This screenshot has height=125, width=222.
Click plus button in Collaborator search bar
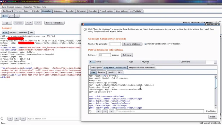point(105,111)
